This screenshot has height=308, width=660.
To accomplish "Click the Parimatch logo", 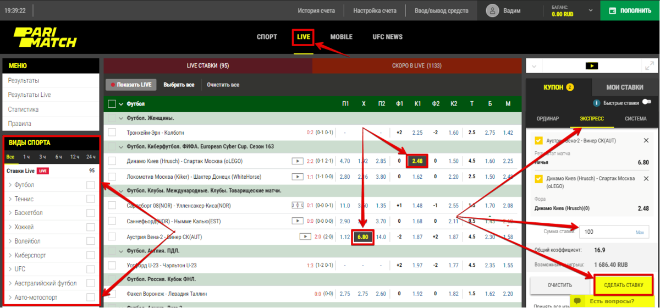I will [45, 37].
